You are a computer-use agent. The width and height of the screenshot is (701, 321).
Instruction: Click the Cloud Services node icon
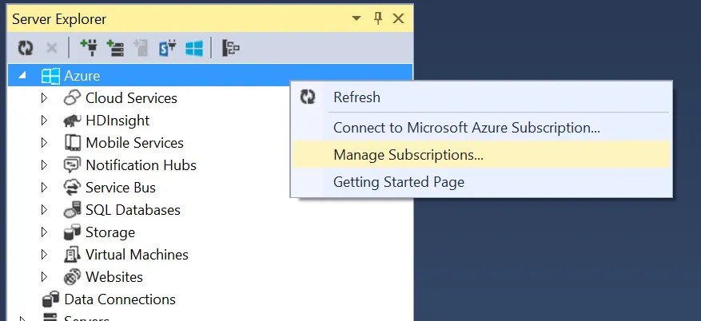(x=72, y=97)
